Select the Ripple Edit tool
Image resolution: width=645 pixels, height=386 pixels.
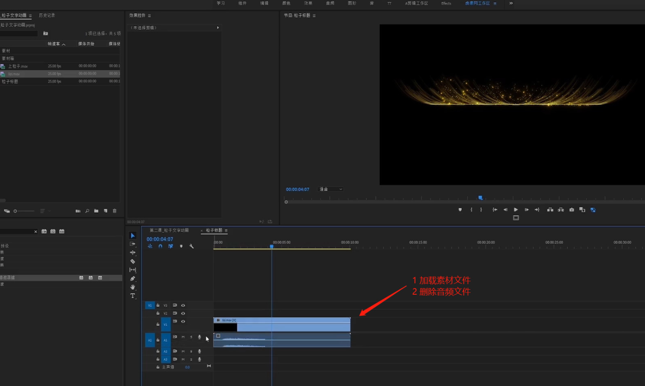(x=133, y=253)
